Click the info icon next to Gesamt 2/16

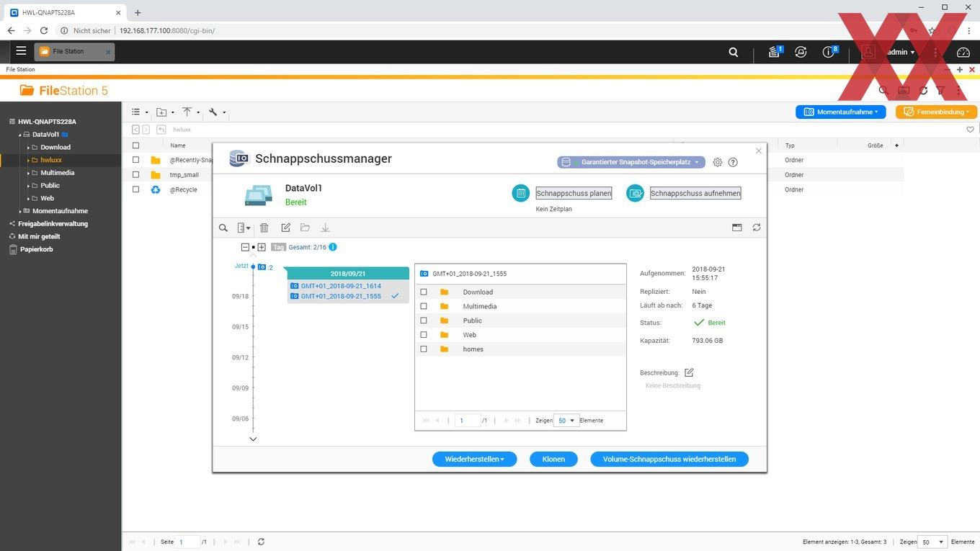coord(333,247)
